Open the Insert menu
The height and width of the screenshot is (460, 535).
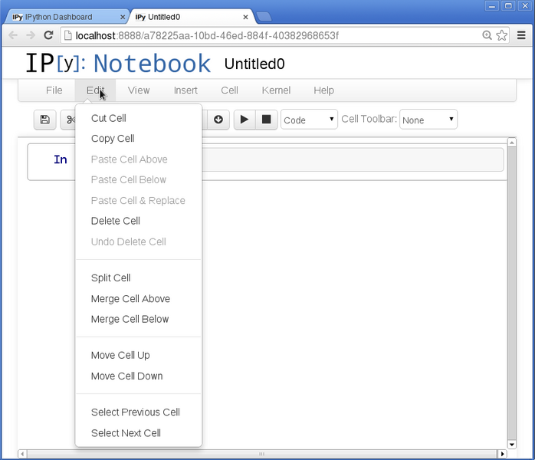(185, 90)
